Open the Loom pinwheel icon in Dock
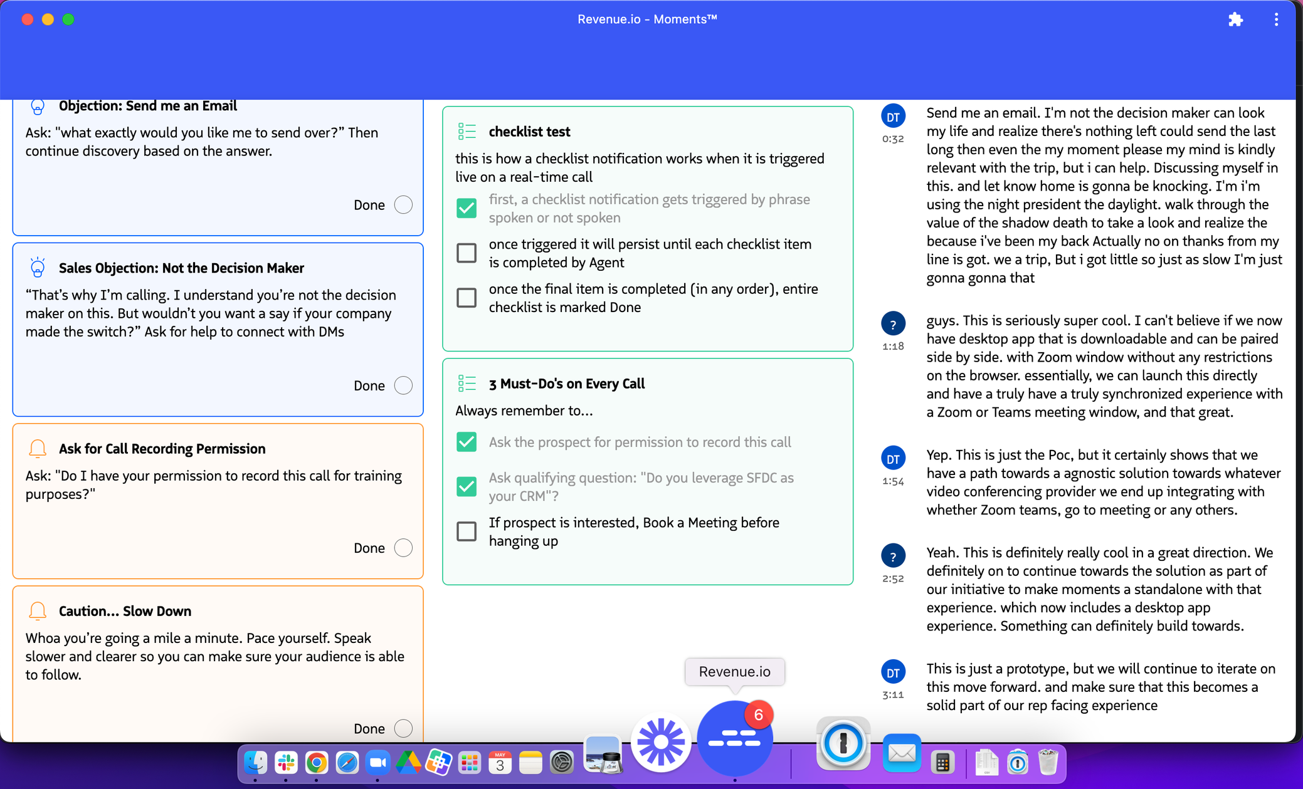 pyautogui.click(x=661, y=743)
